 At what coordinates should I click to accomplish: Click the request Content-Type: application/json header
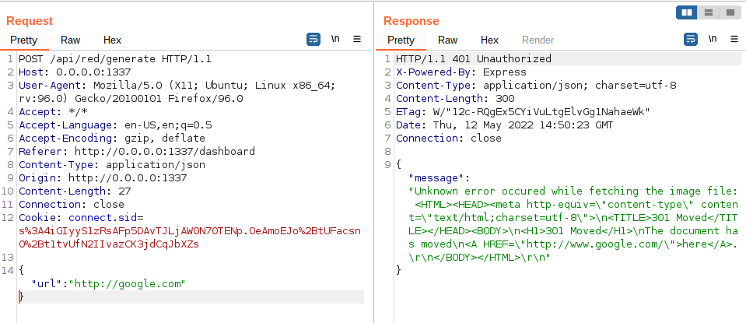[x=112, y=165]
